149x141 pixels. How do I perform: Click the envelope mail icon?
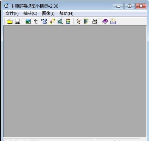point(113,21)
